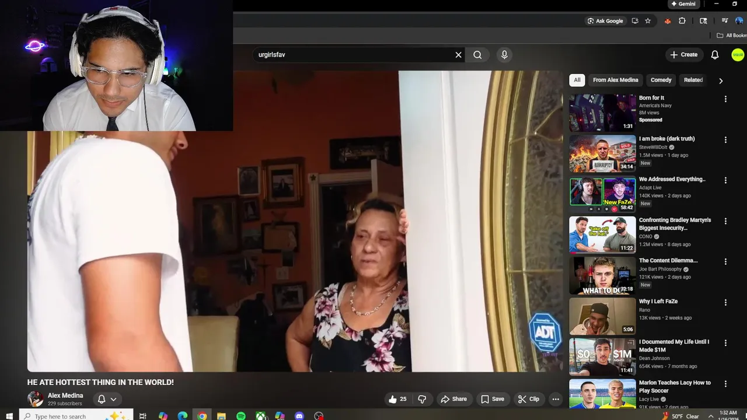This screenshot has height=420, width=747.
Task: Open options for We Addressed Everything video
Action: [x=725, y=180]
